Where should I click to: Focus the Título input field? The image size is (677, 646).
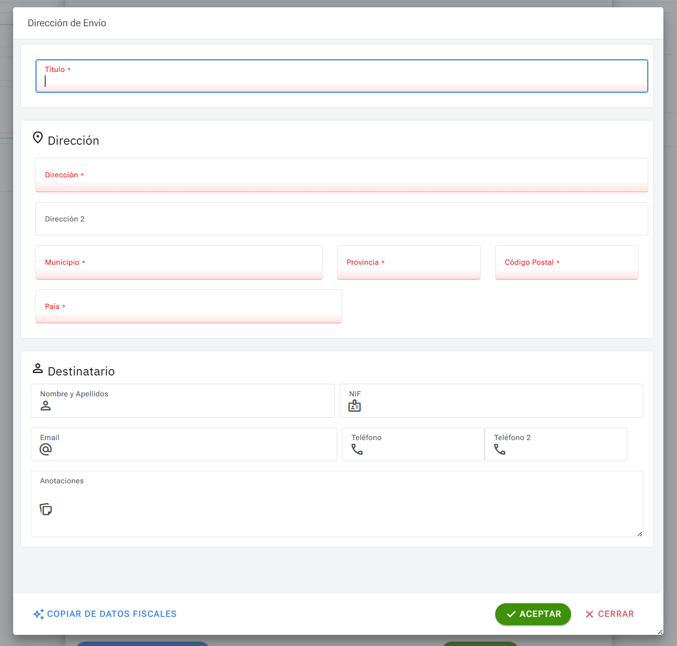(x=342, y=80)
